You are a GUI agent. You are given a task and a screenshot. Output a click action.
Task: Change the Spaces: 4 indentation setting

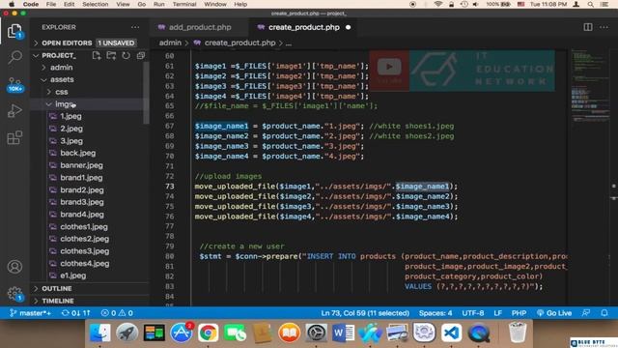tap(435, 313)
